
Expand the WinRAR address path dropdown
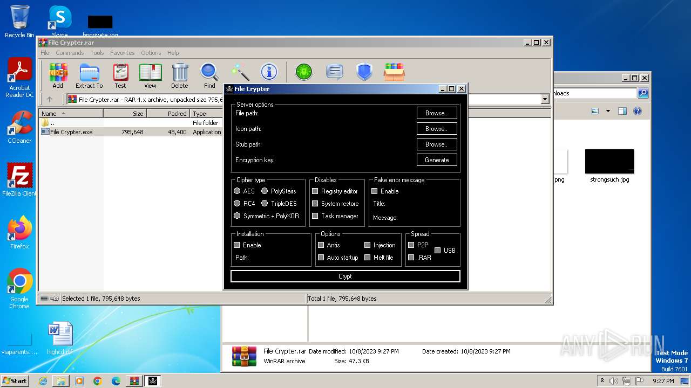click(545, 99)
